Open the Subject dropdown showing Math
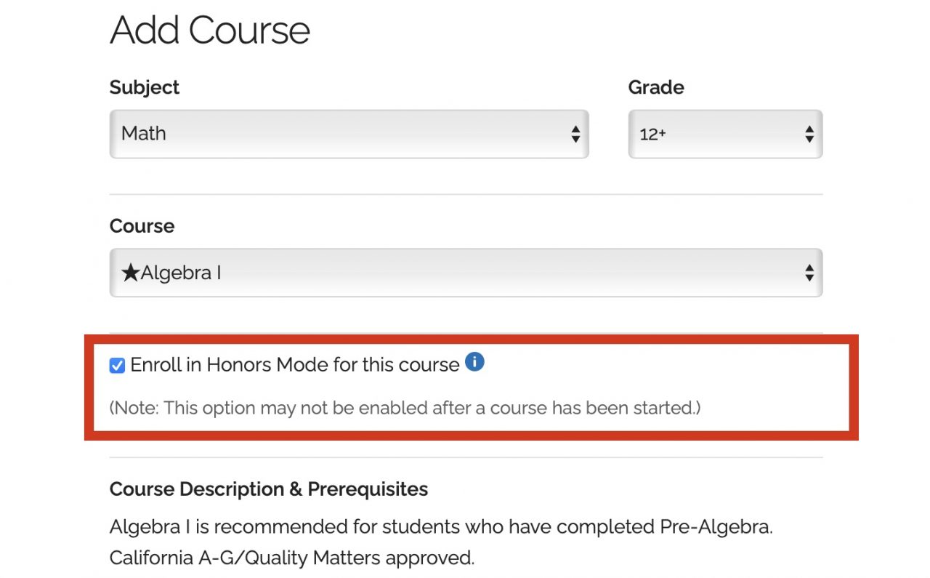 (x=349, y=134)
